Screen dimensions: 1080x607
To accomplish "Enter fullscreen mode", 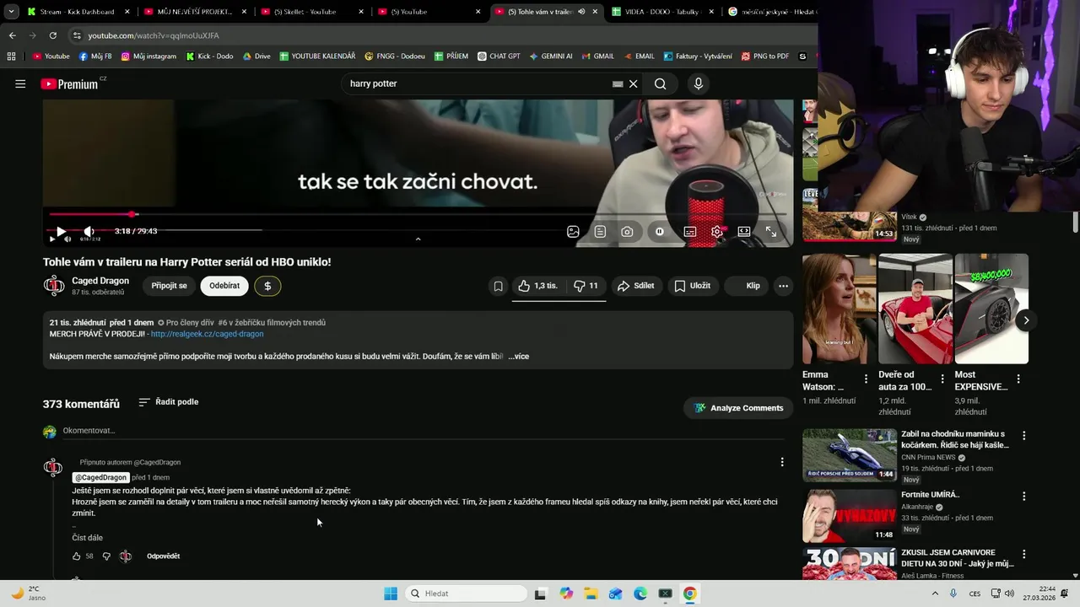I will (771, 231).
